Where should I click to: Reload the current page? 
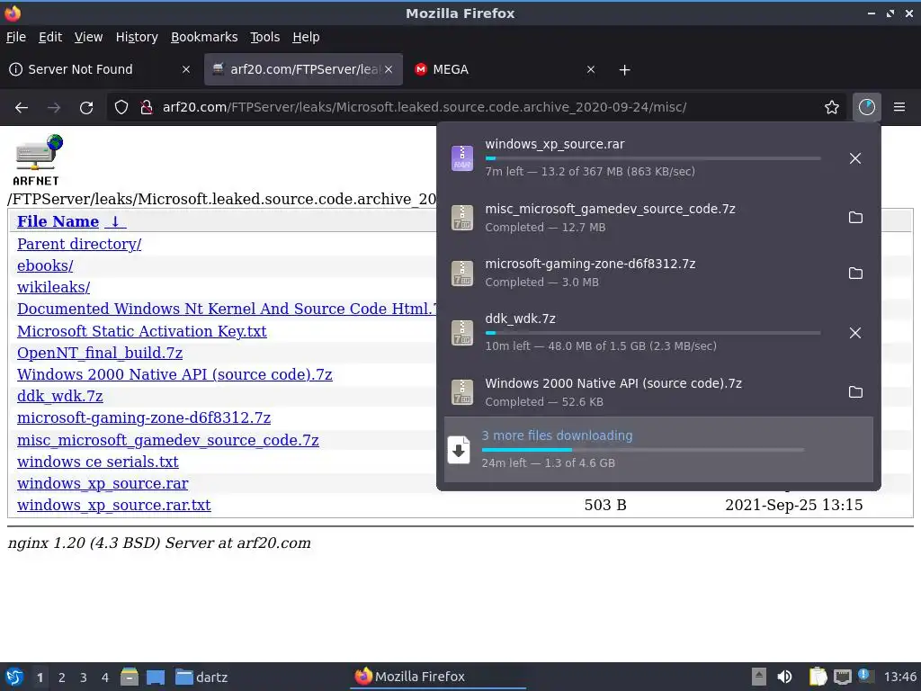click(86, 108)
